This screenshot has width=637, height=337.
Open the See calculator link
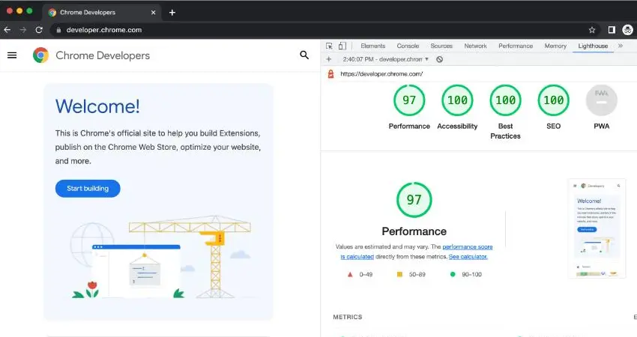[468, 257]
